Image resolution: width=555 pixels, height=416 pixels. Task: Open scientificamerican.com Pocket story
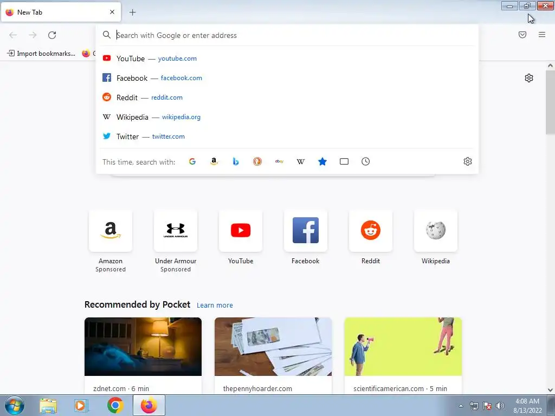click(x=403, y=355)
